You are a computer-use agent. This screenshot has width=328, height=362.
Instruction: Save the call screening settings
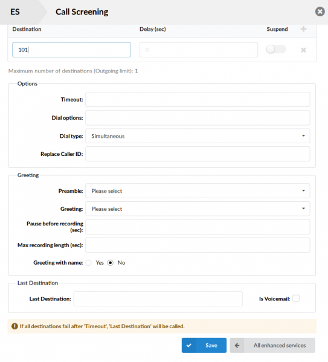click(x=204, y=345)
